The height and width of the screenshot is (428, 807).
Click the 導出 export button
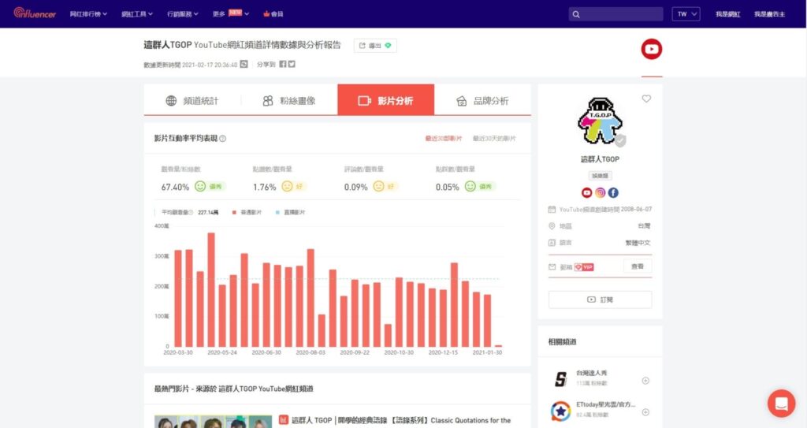tap(375, 46)
